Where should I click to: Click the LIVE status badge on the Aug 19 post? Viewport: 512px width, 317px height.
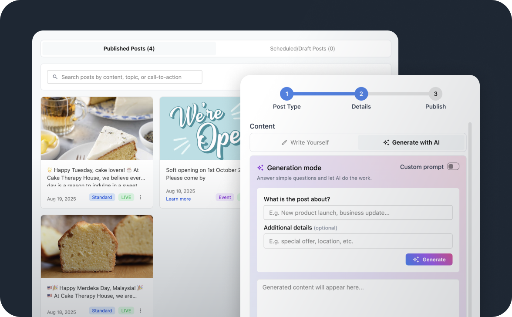coord(126,197)
